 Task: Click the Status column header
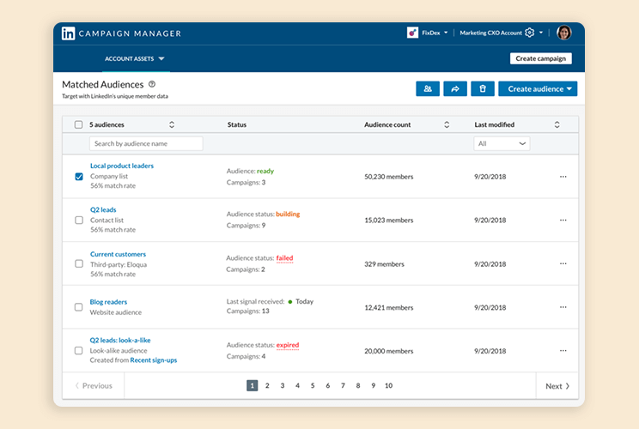coord(237,124)
